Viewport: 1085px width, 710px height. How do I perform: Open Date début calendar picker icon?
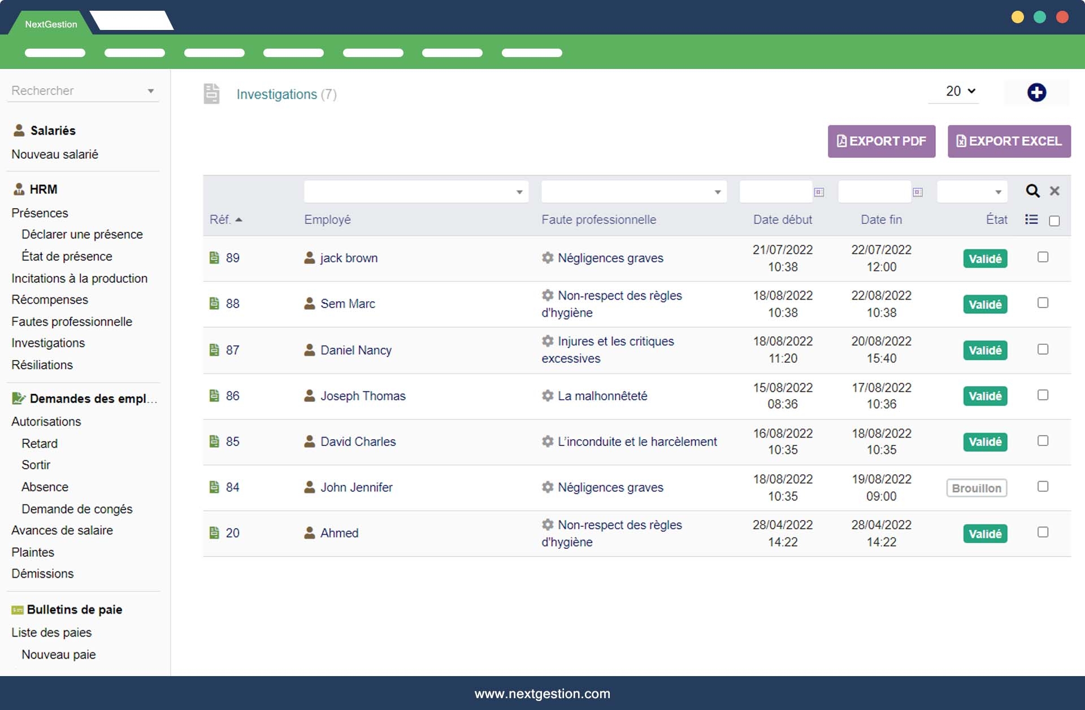[818, 192]
